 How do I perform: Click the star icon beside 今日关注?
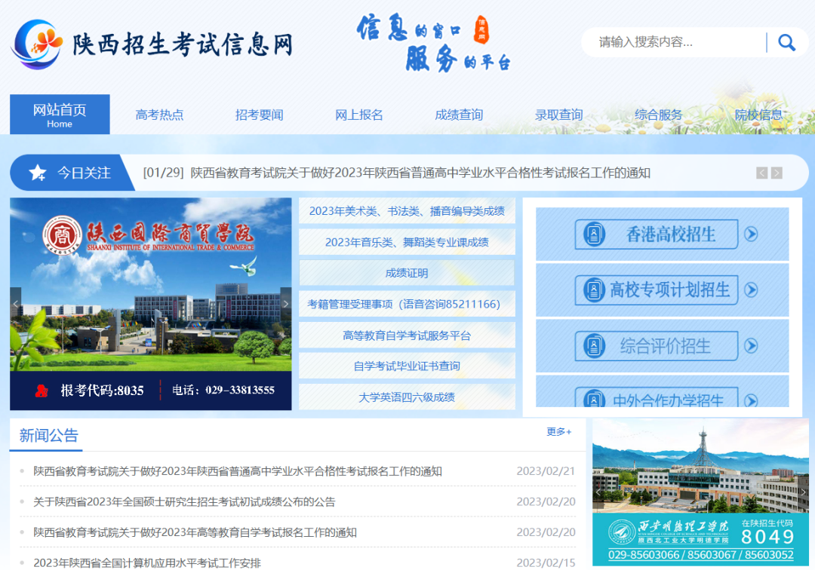click(x=37, y=173)
